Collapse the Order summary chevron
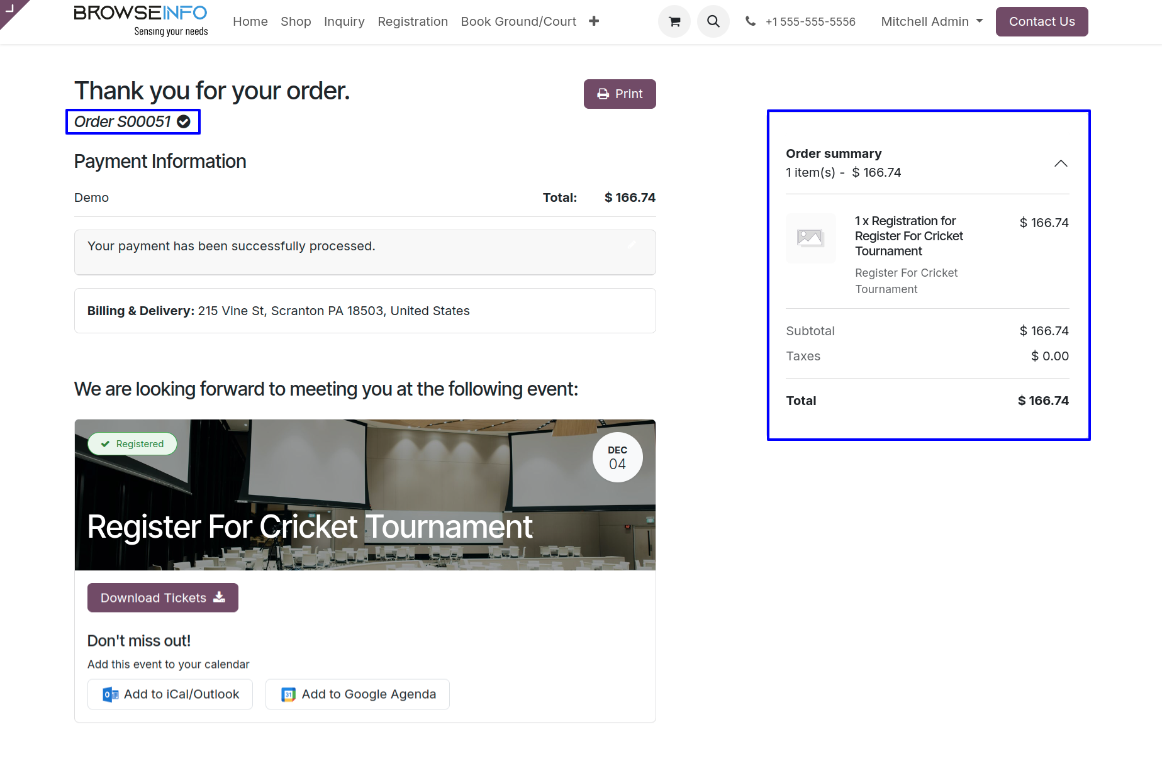Viewport: 1162px width, 761px height. [x=1061, y=164]
